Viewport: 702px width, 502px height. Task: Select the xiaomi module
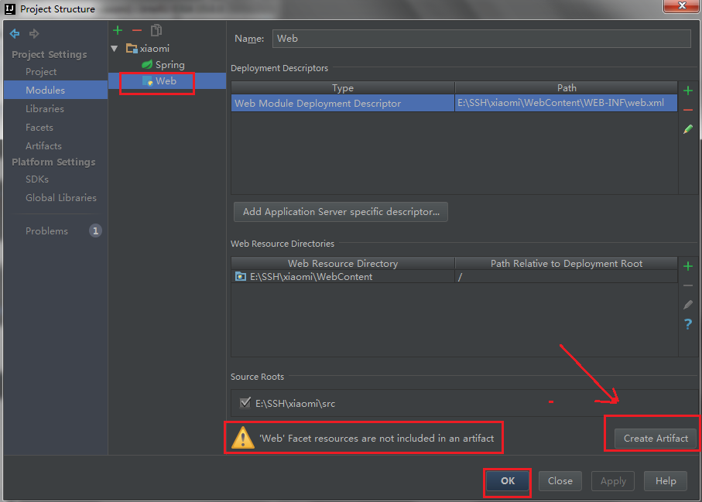148,48
